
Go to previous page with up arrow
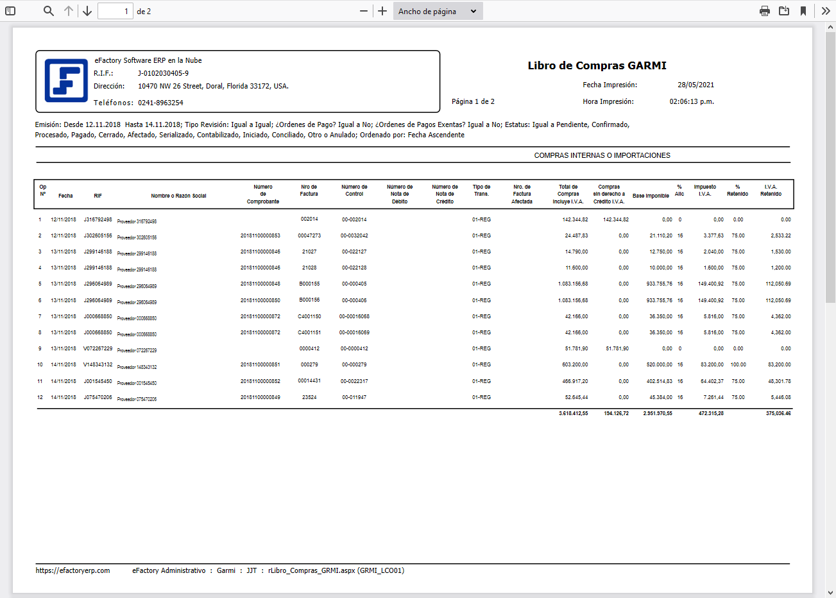tap(69, 11)
